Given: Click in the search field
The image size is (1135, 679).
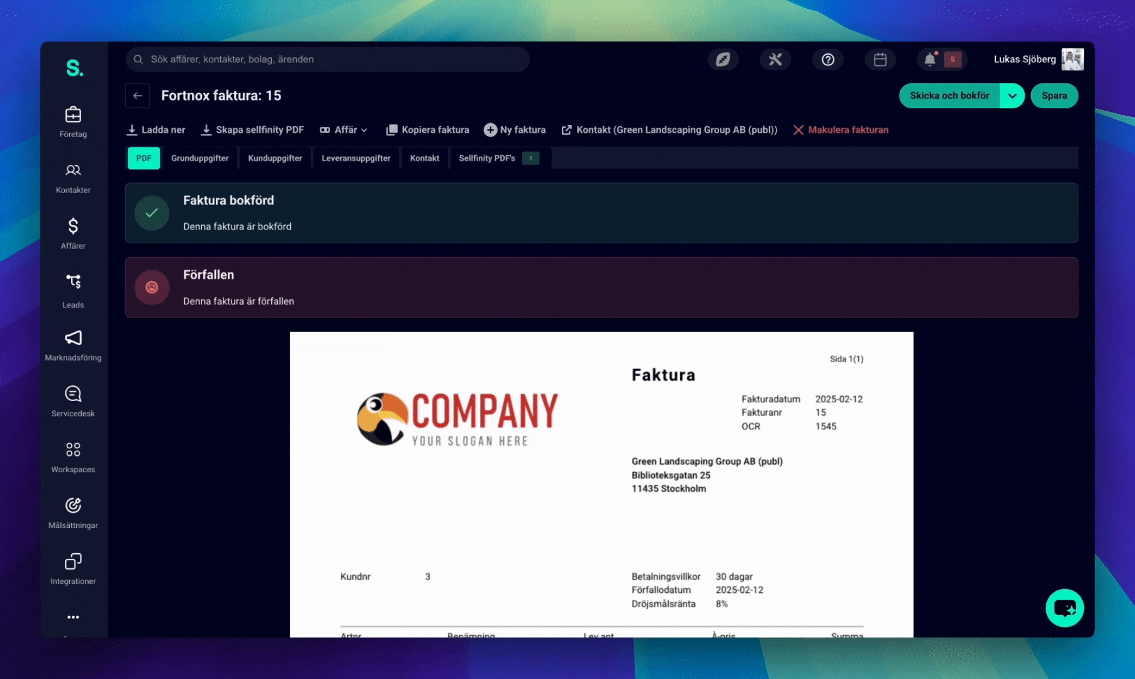Looking at the screenshot, I should [x=327, y=59].
